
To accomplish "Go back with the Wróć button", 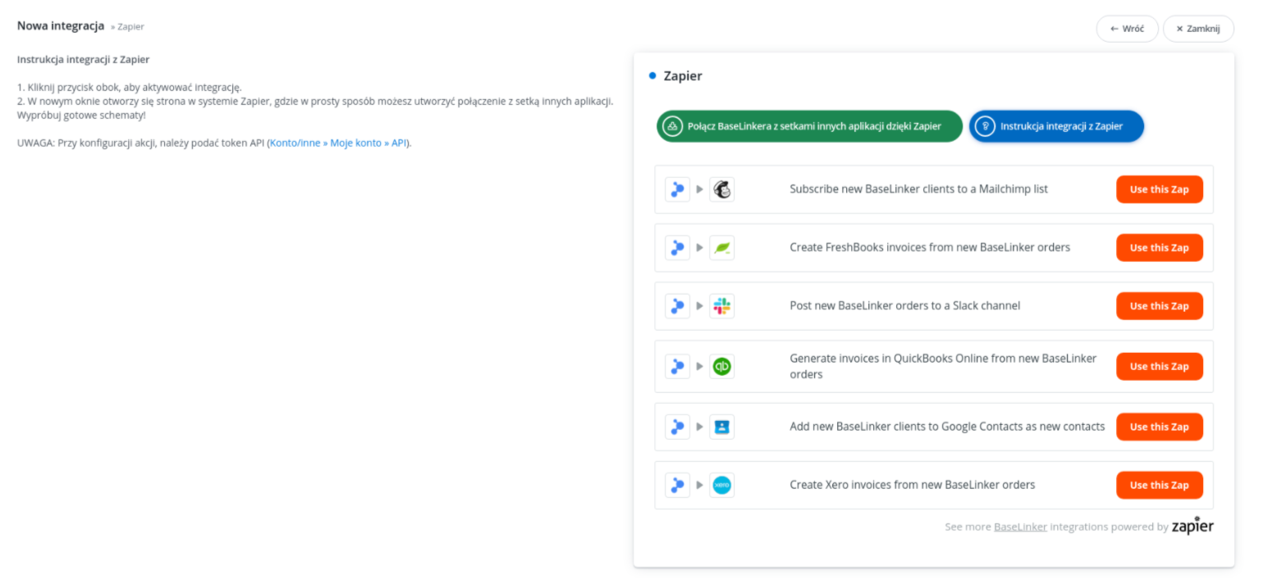I will (1127, 29).
